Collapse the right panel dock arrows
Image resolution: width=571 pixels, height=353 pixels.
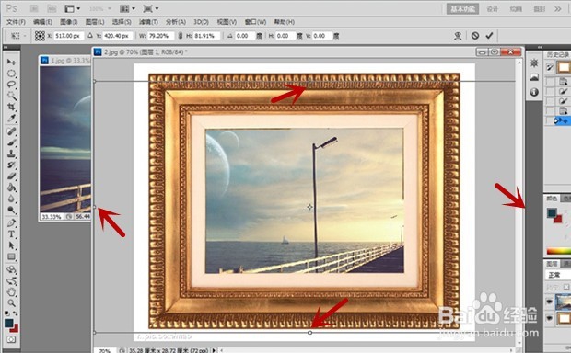click(540, 47)
